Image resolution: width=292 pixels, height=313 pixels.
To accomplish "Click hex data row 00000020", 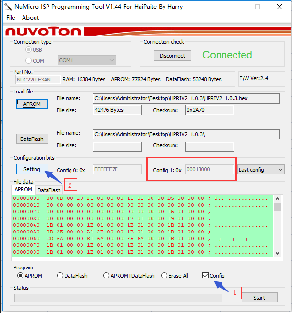I will [x=140, y=212].
